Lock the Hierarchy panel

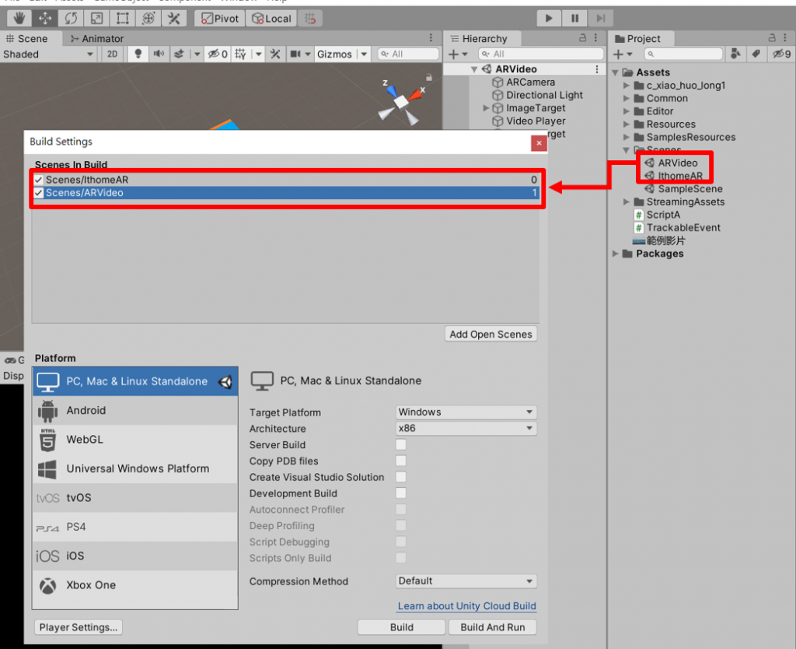coord(582,38)
